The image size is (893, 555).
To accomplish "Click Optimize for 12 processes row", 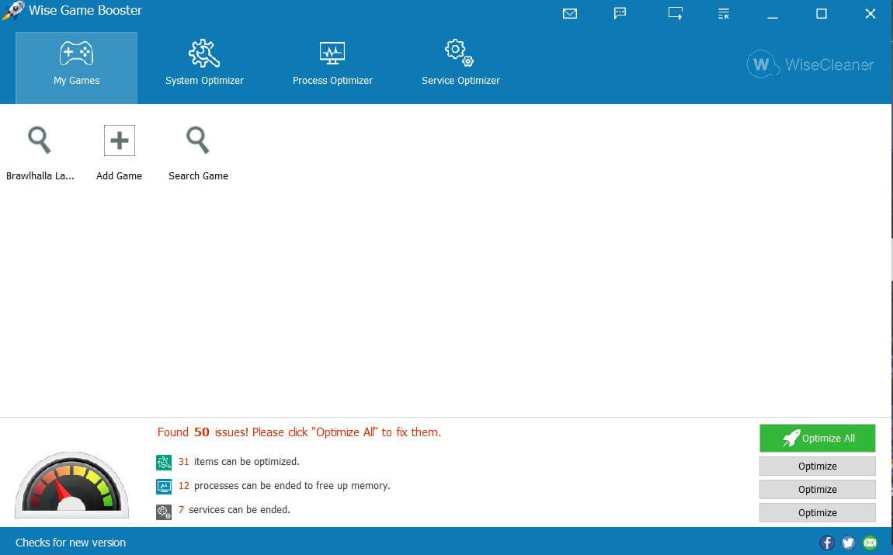I will [817, 490].
